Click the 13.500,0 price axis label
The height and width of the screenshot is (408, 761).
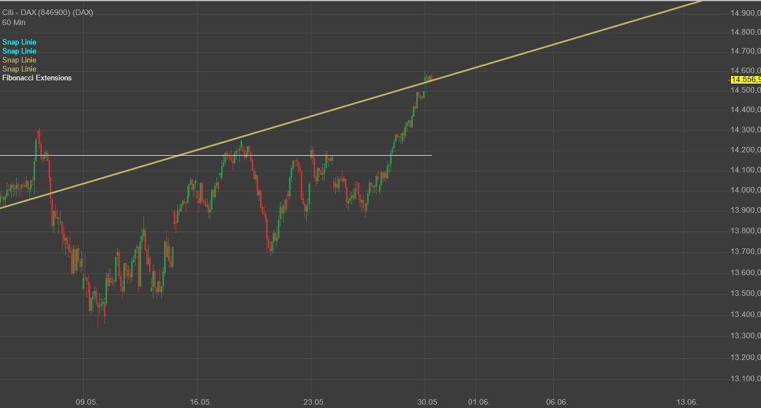click(745, 294)
